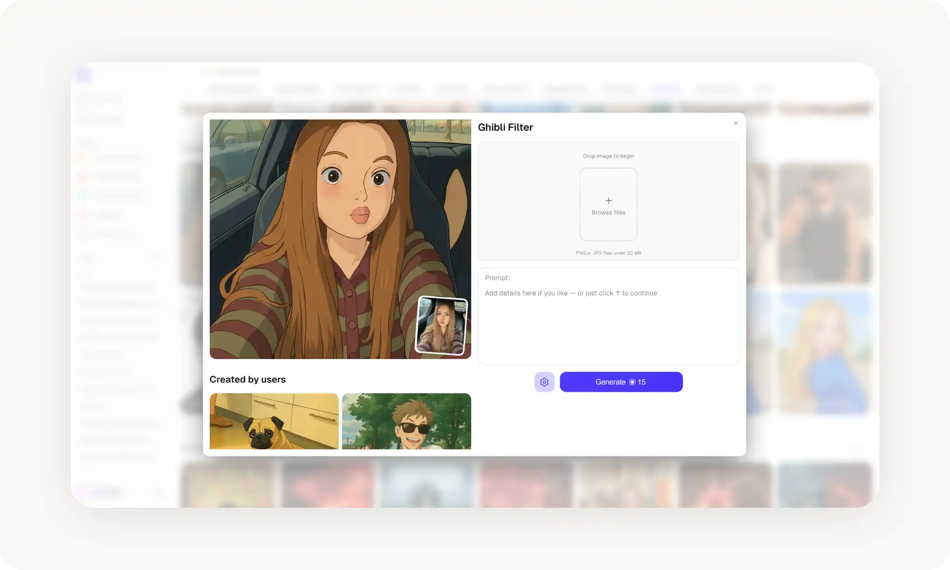
Task: Click the credits icon inside the Generate button
Action: click(632, 381)
